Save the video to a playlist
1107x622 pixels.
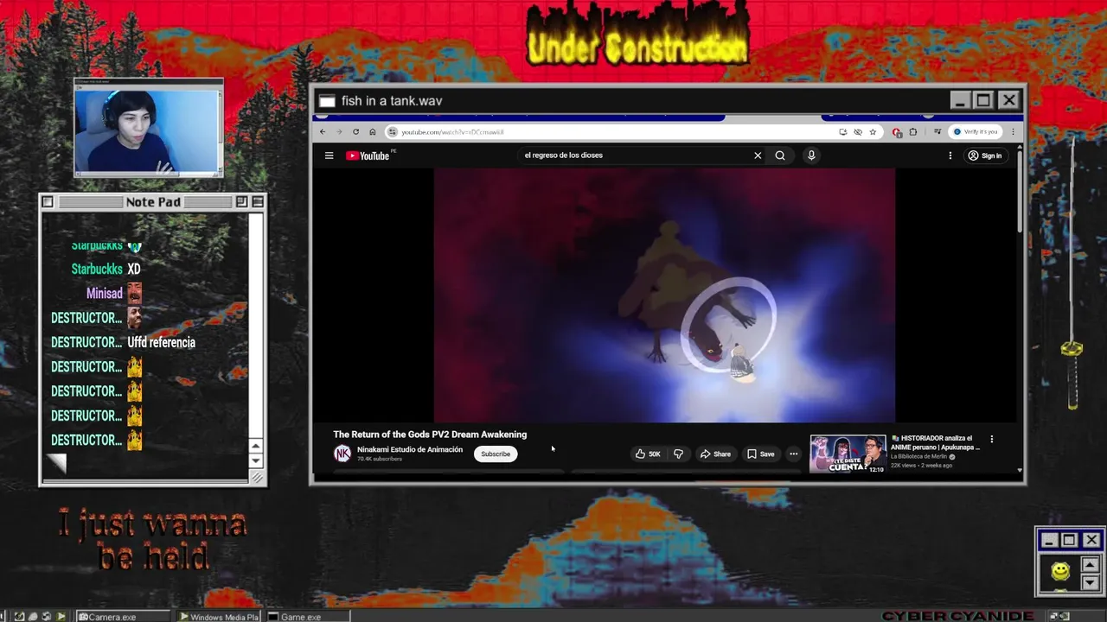click(x=761, y=454)
